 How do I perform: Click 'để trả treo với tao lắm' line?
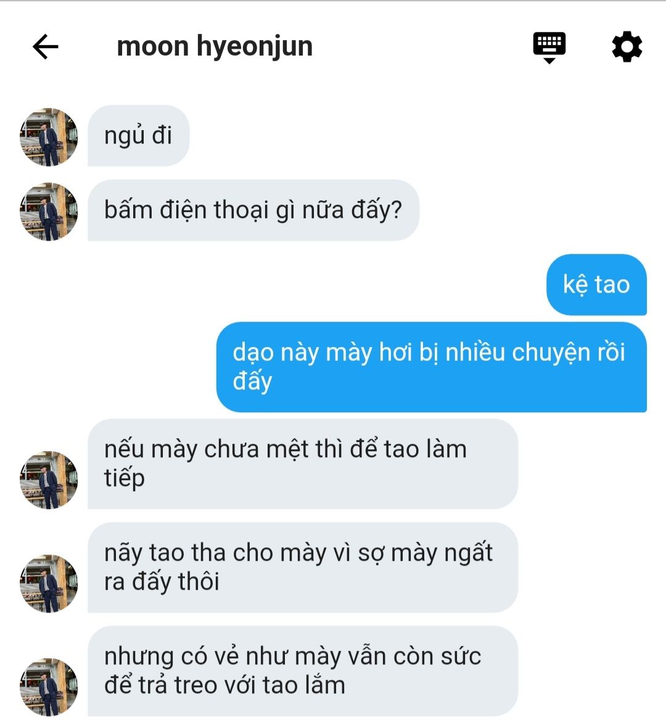click(x=224, y=685)
